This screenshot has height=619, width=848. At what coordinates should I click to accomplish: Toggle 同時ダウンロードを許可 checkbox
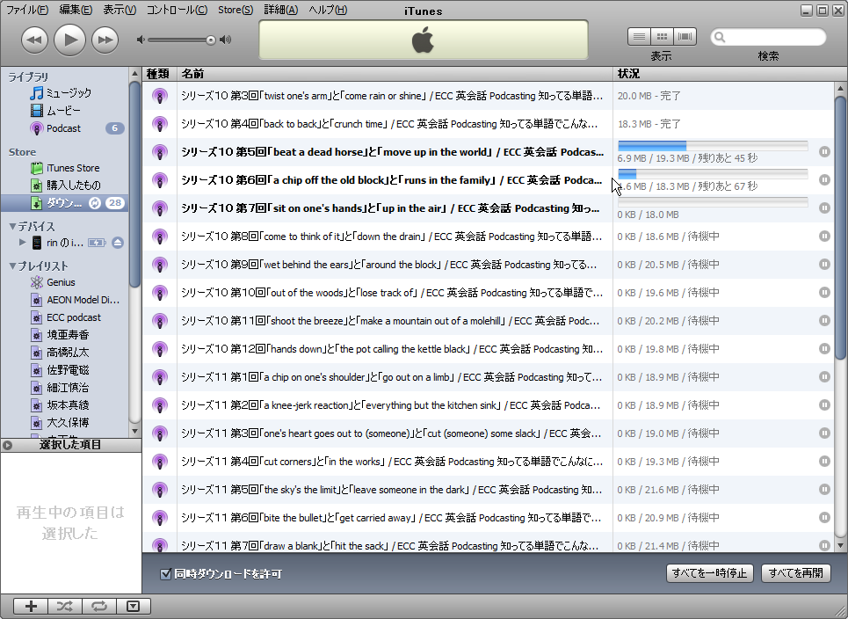[166, 573]
